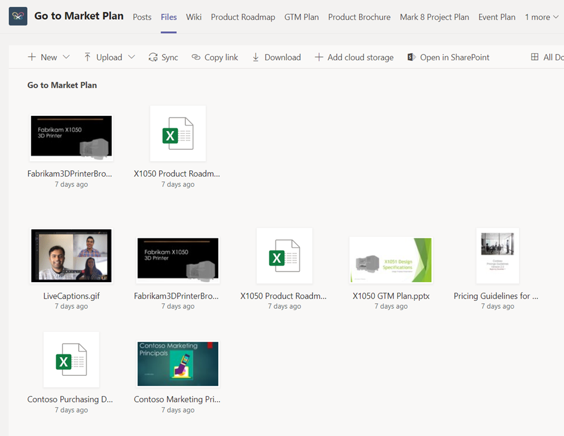The width and height of the screenshot is (564, 436).
Task: Click the Go to Market Plan channel title
Action: (79, 16)
